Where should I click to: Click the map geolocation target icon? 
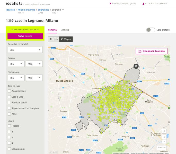(x=164, y=131)
